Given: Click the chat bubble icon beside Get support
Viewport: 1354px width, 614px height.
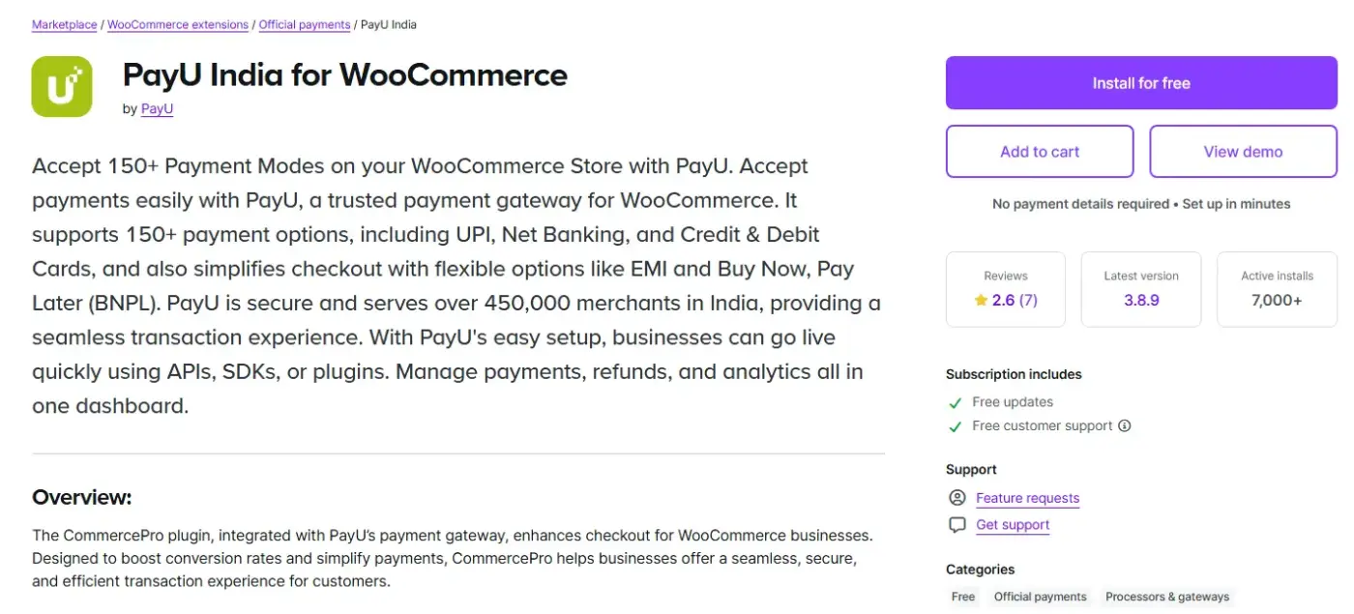Looking at the screenshot, I should pyautogui.click(x=957, y=525).
